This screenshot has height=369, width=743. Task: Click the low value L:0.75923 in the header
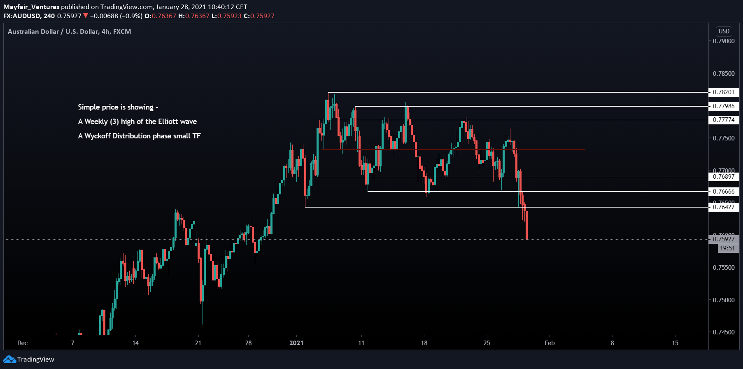[x=226, y=16]
